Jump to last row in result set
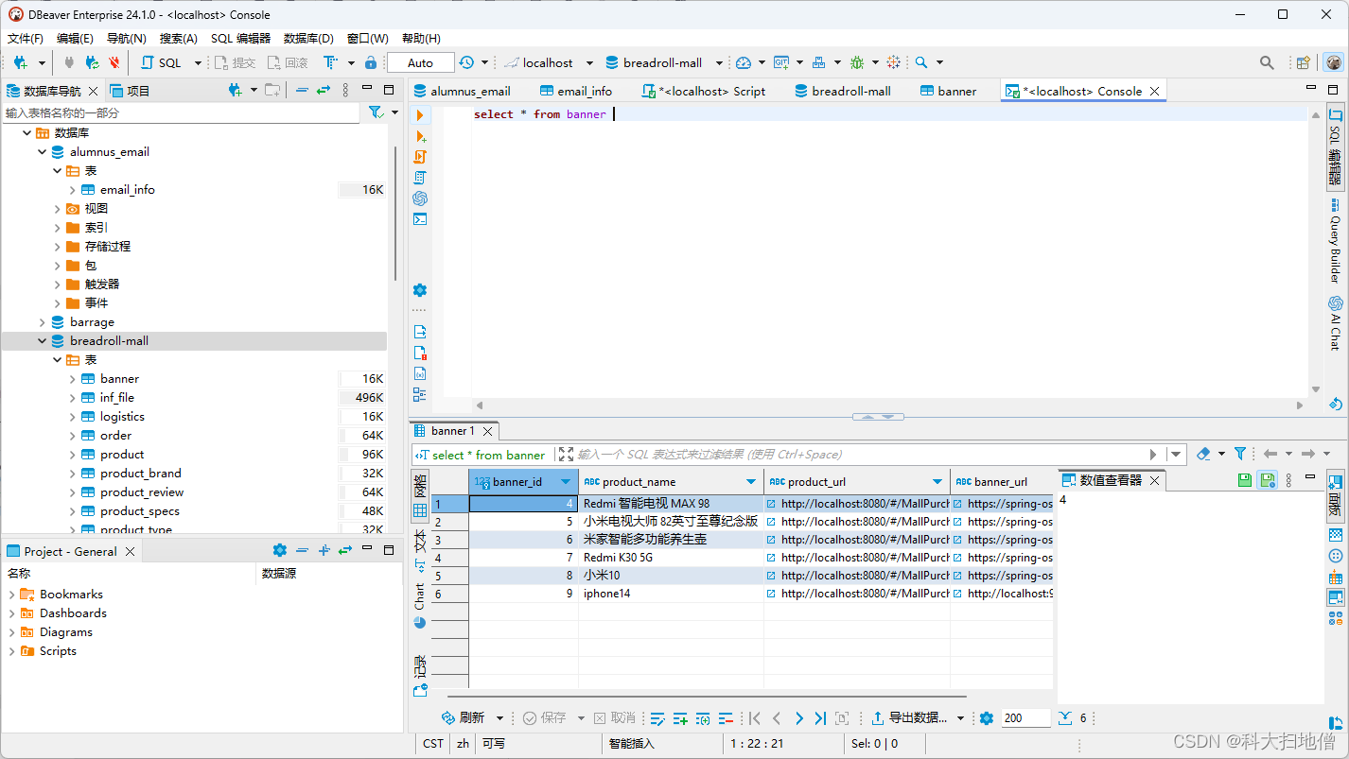1349x759 pixels. point(820,718)
